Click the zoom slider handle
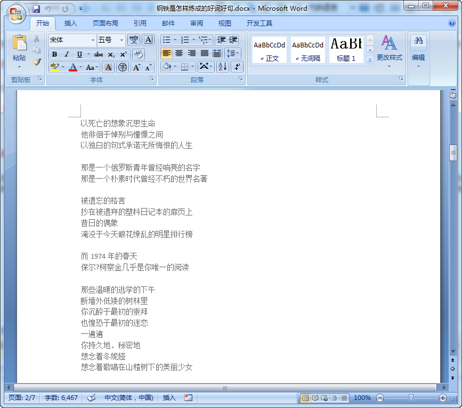 pyautogui.click(x=411, y=398)
